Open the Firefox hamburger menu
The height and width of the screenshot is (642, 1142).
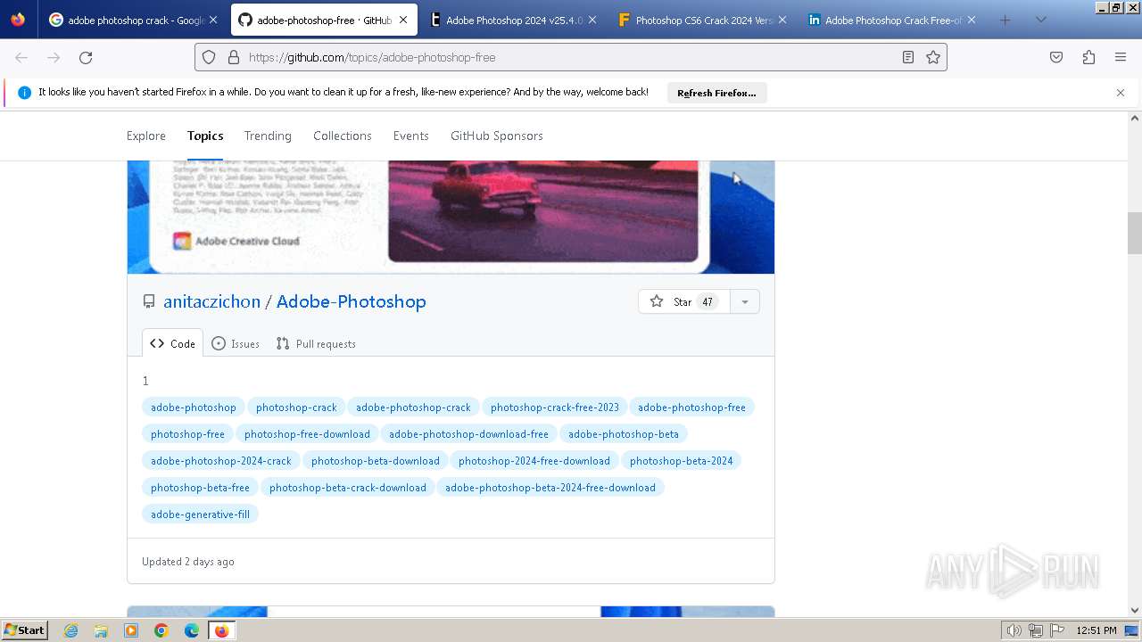coord(1121,57)
